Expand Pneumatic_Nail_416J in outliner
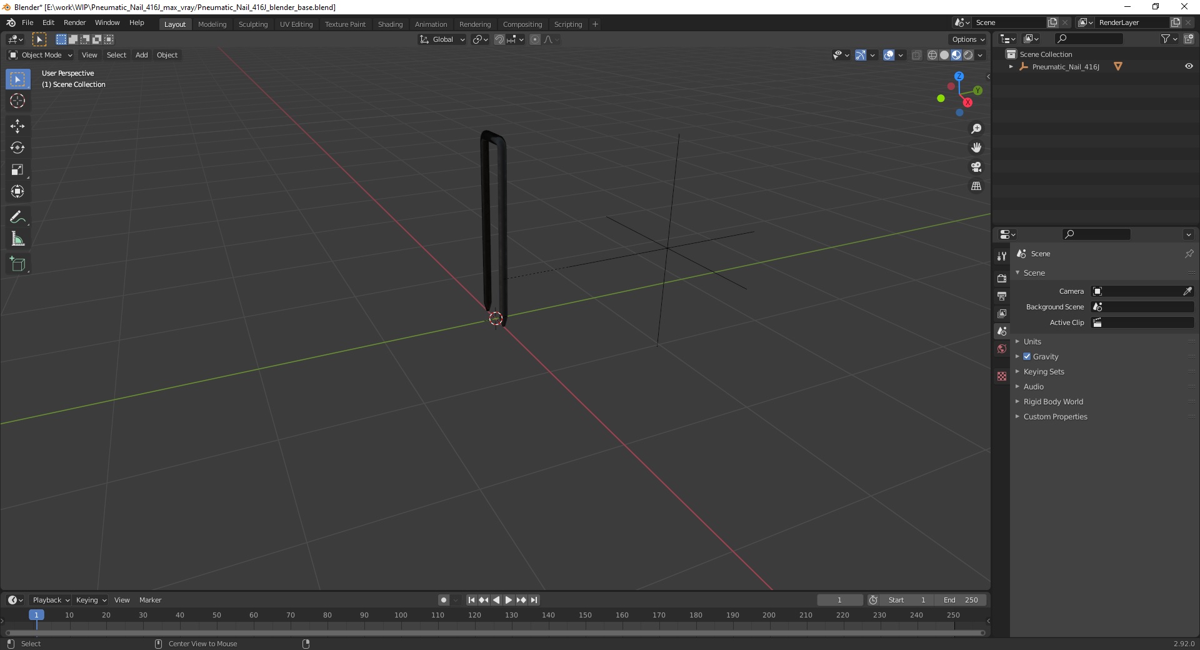This screenshot has width=1200, height=650. click(x=1011, y=66)
